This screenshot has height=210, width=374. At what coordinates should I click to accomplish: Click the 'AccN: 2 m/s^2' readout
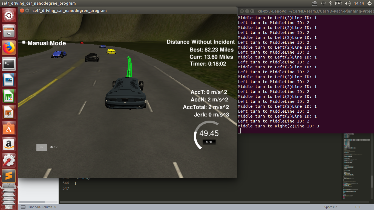coord(209,100)
